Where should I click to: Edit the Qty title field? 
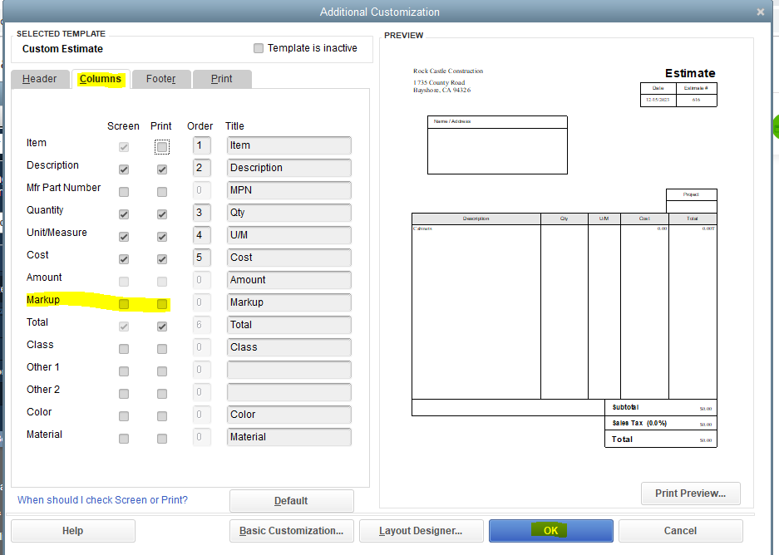[x=289, y=213]
